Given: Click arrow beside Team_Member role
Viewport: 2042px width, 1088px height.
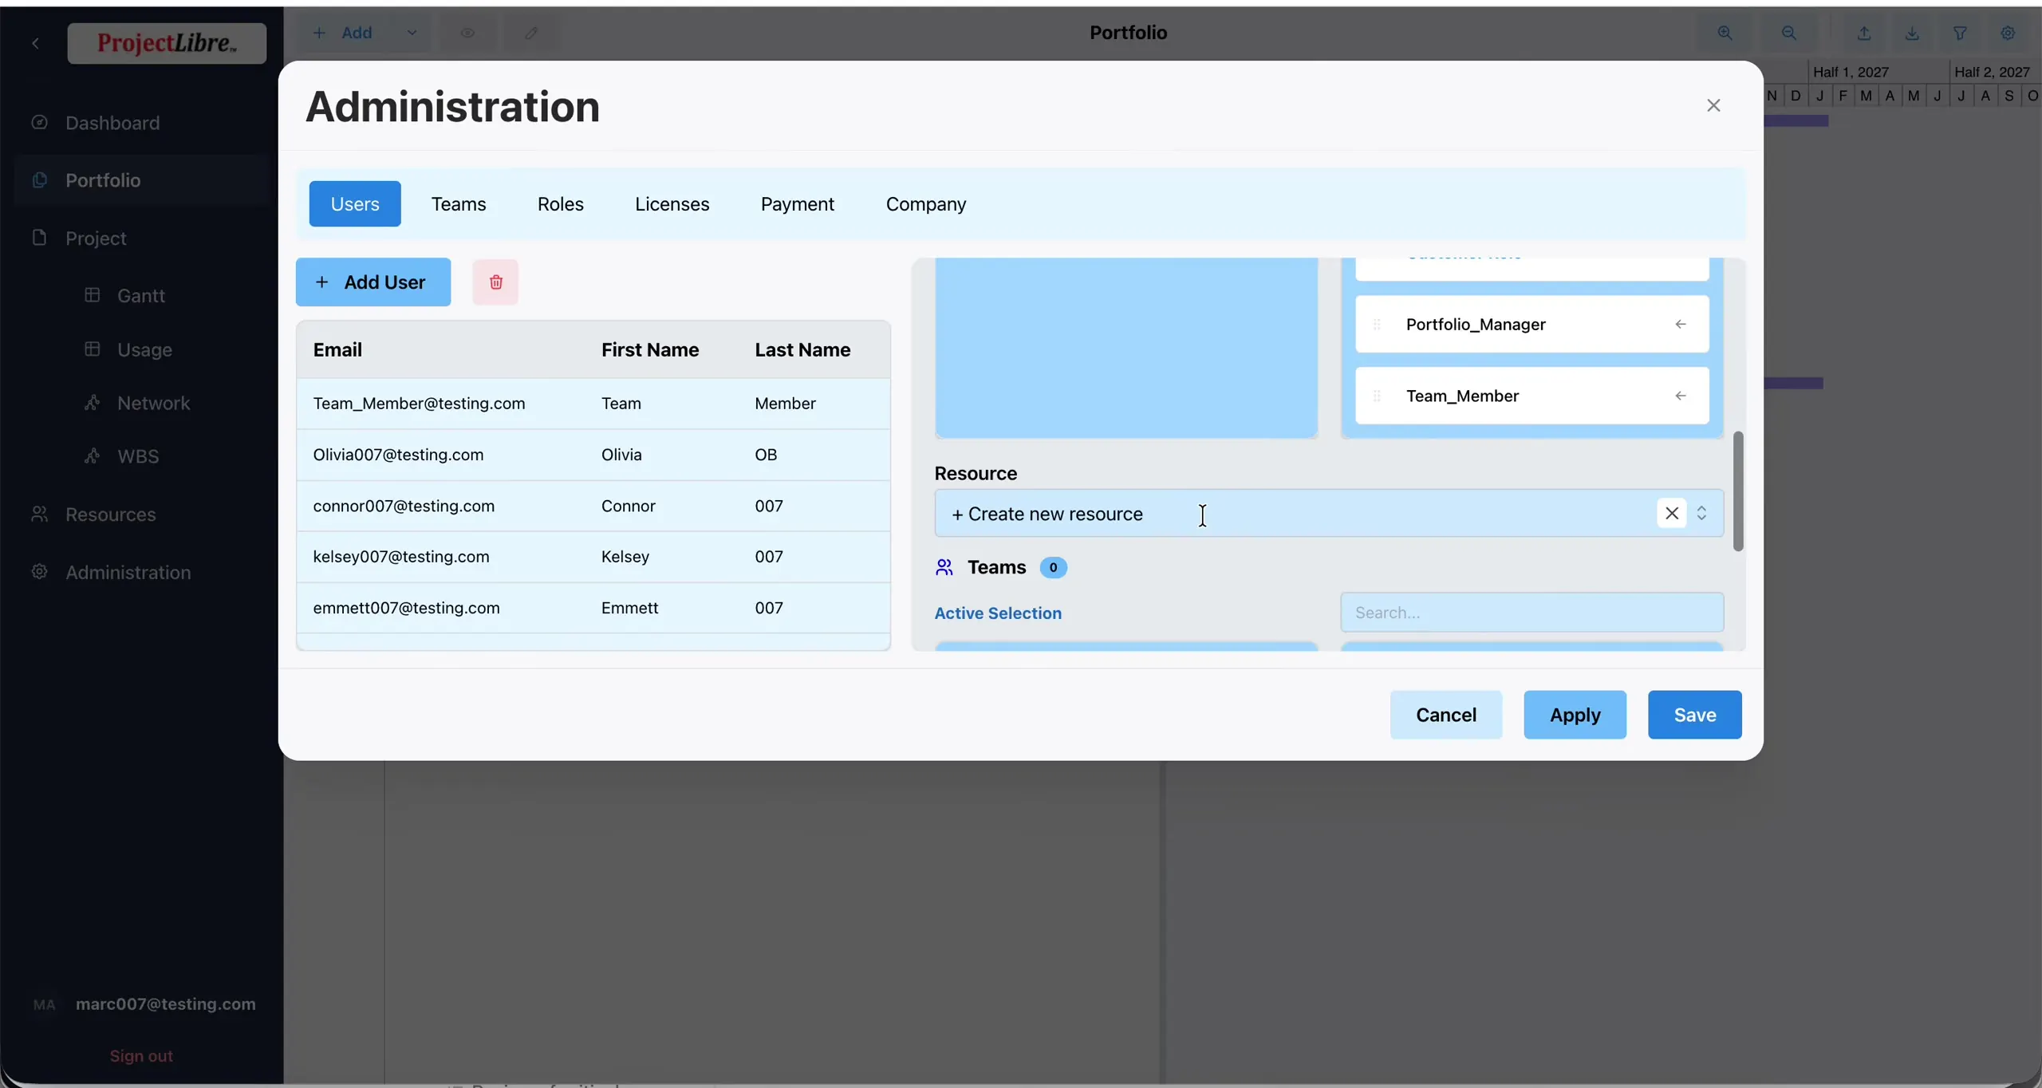Looking at the screenshot, I should pyautogui.click(x=1681, y=396).
